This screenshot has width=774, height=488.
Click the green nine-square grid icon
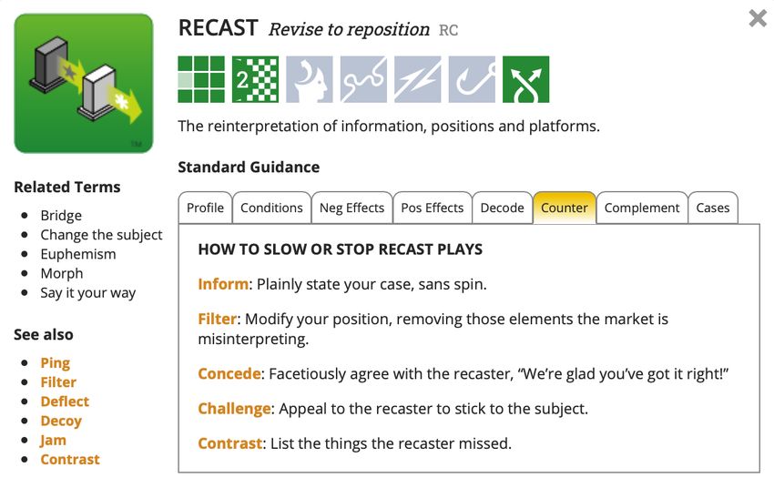point(201,79)
